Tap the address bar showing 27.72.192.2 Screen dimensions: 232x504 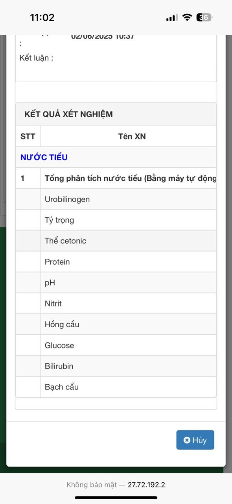[116, 485]
